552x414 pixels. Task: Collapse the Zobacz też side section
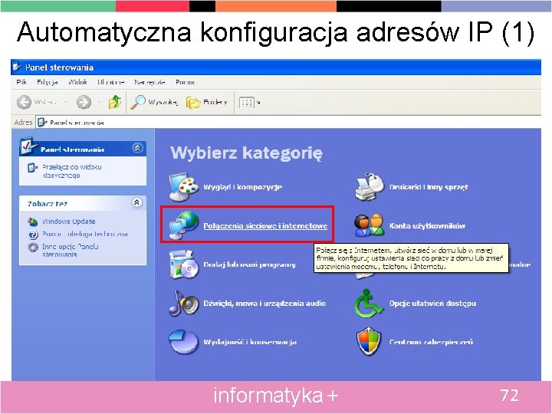click(x=137, y=202)
